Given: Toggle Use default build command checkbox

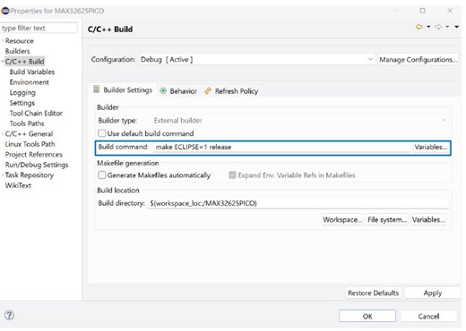Looking at the screenshot, I should pyautogui.click(x=102, y=133).
